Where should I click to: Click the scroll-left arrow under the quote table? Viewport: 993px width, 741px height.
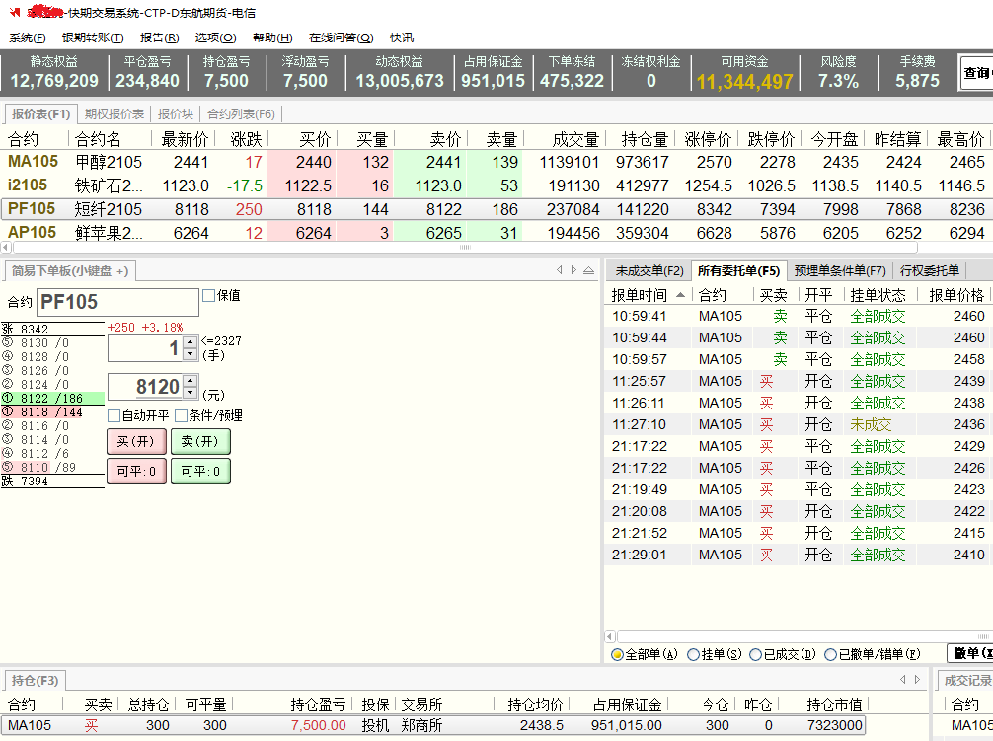point(6,248)
